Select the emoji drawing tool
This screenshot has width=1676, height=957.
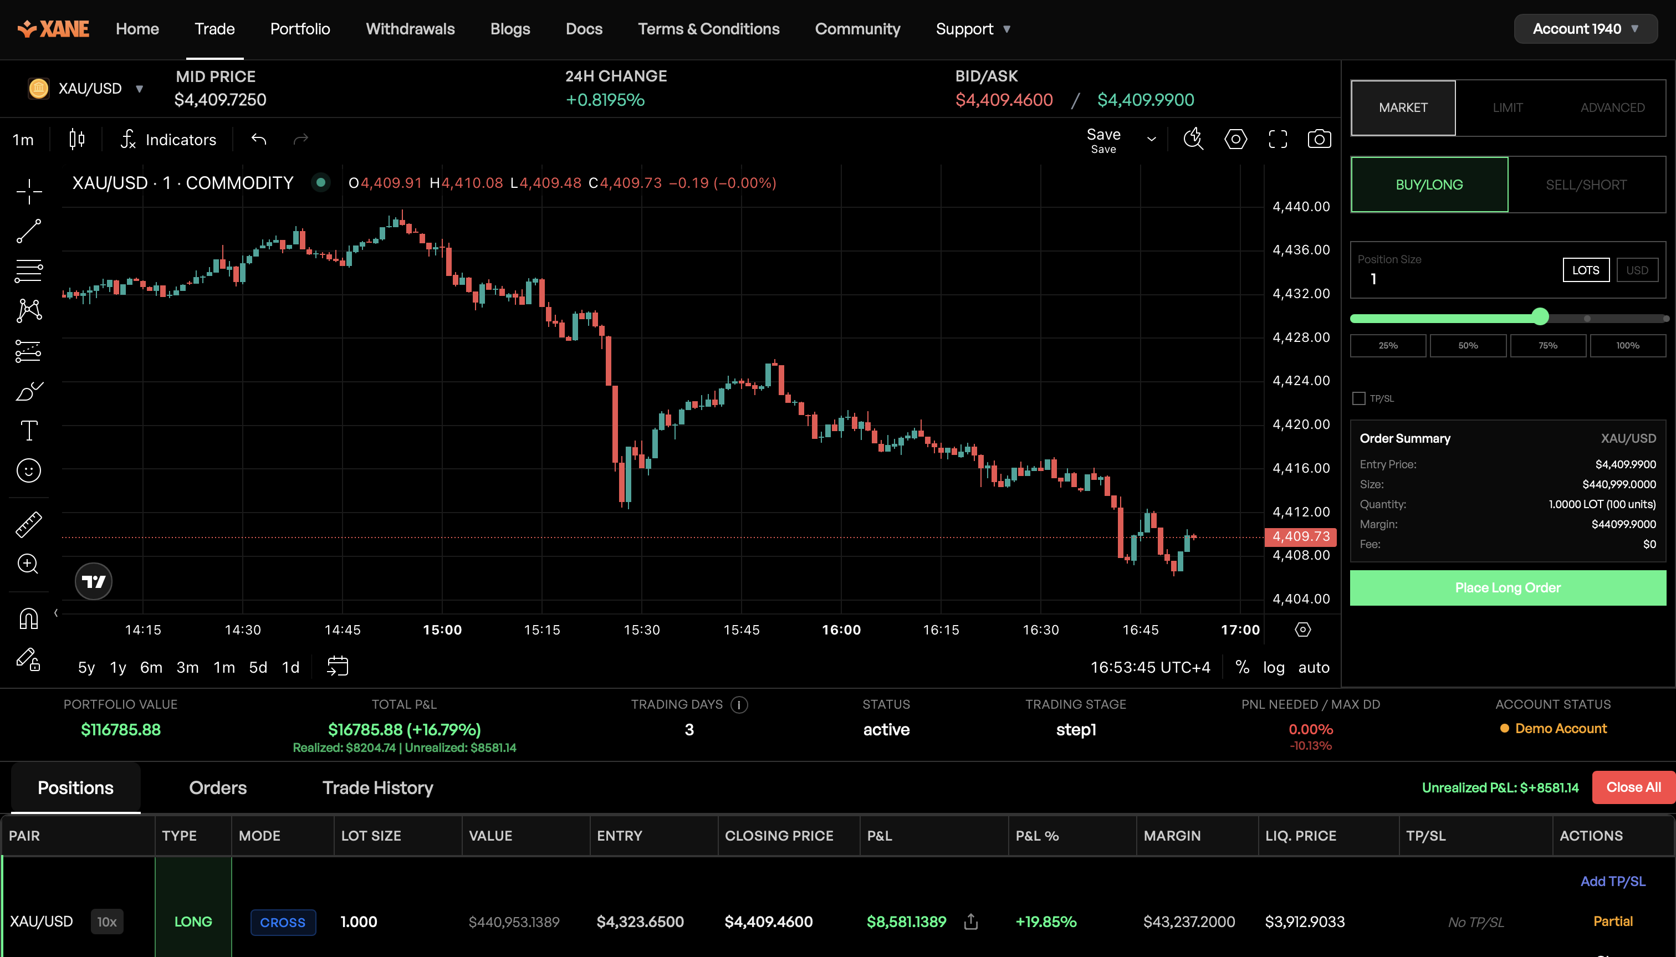(x=28, y=470)
